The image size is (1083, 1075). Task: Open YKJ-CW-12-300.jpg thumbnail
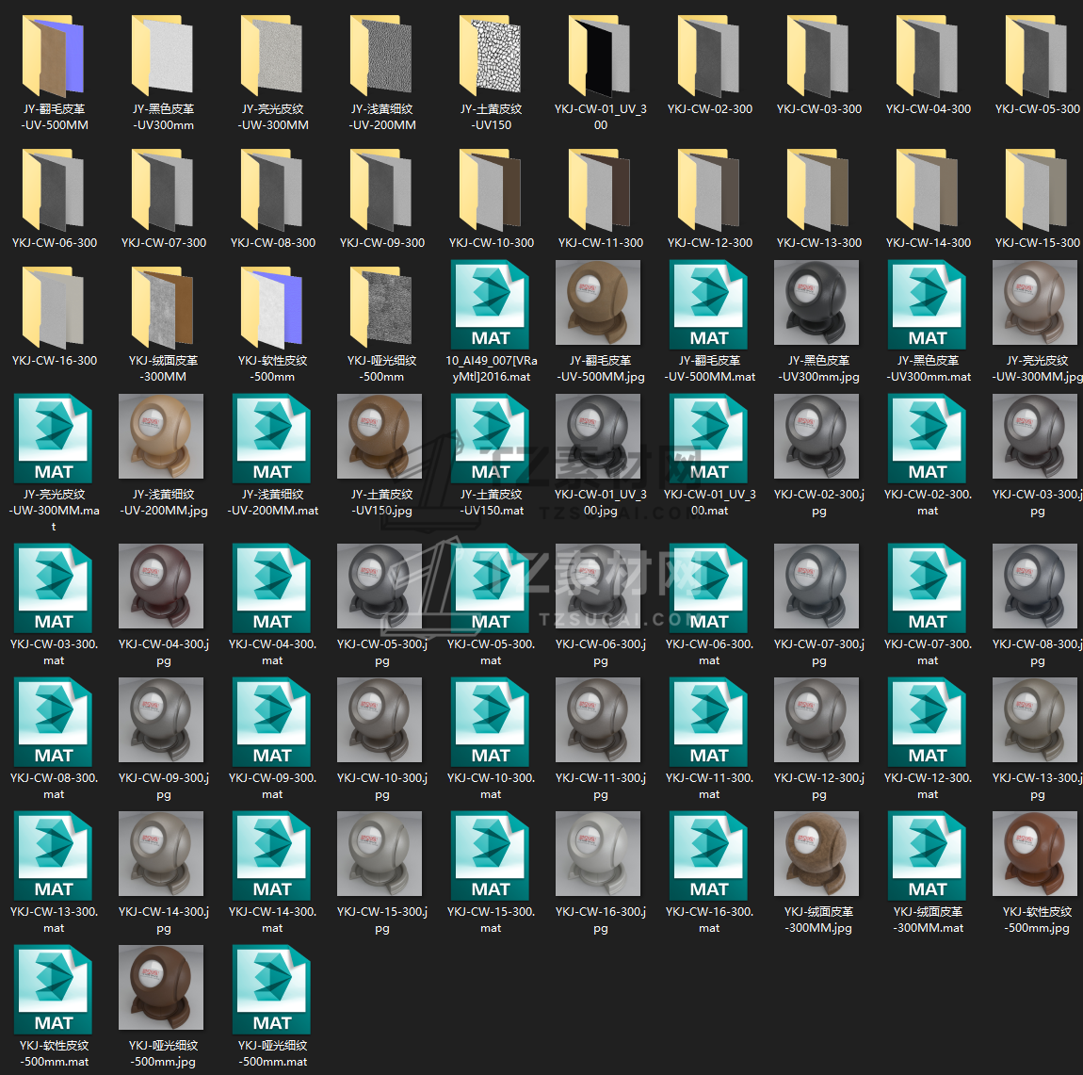tap(816, 720)
